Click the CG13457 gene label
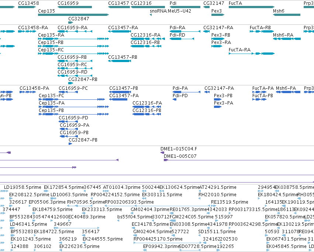This screenshot has width=314, height=252. coord(118,3)
